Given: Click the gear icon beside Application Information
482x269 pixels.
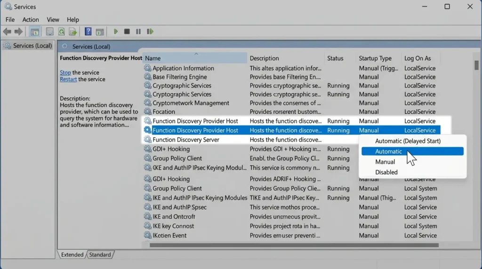Looking at the screenshot, I should pos(147,68).
